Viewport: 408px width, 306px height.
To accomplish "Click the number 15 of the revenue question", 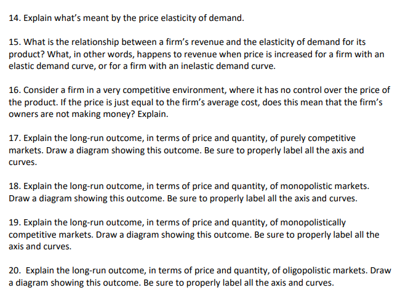I will point(14,42).
